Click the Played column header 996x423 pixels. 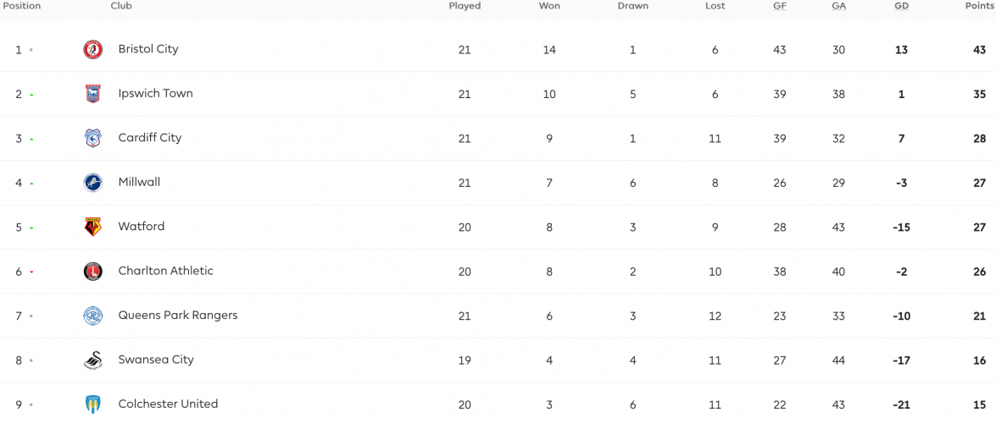[x=465, y=6]
